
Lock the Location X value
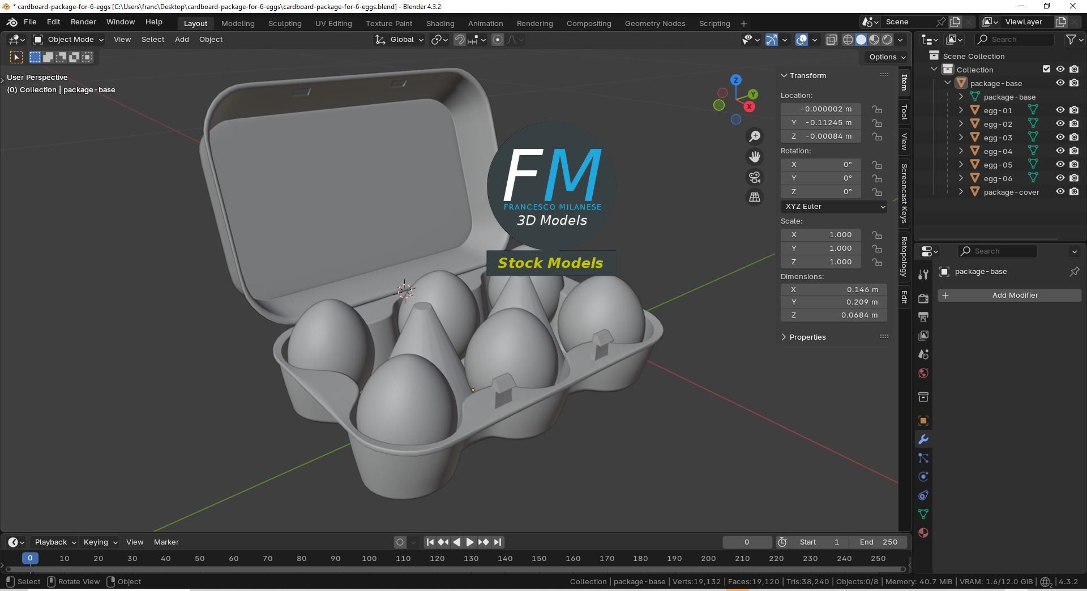[x=877, y=109]
